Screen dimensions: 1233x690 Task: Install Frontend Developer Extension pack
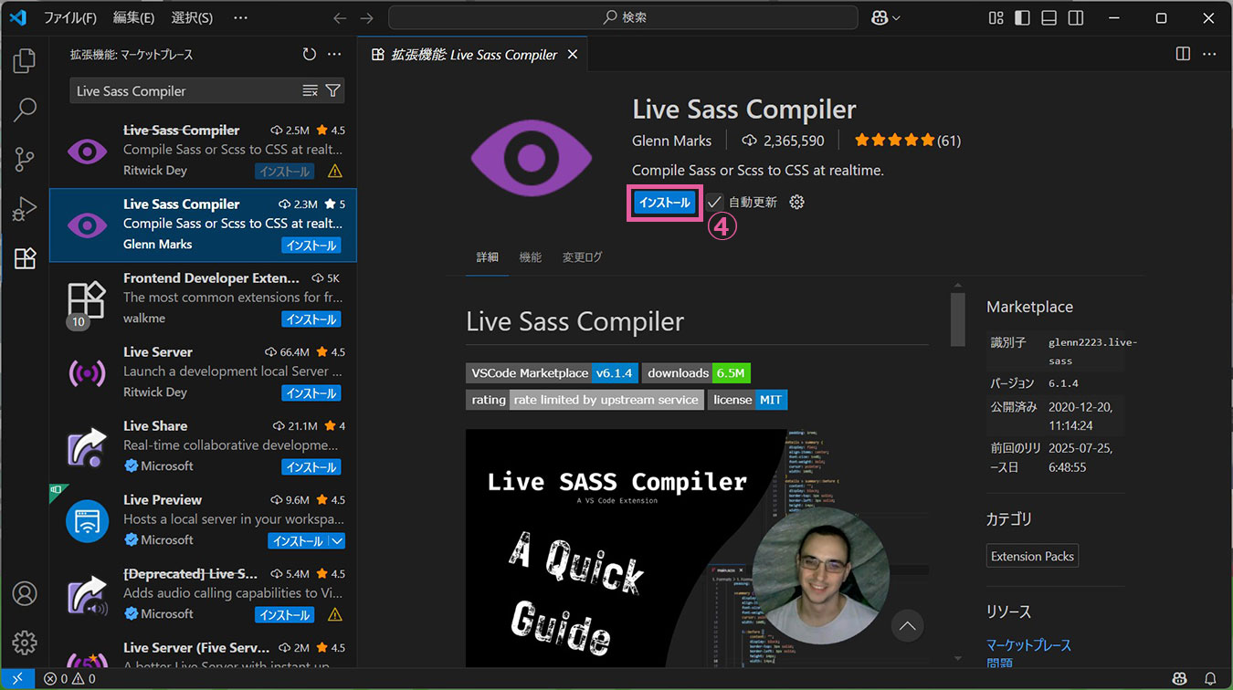pyautogui.click(x=311, y=319)
